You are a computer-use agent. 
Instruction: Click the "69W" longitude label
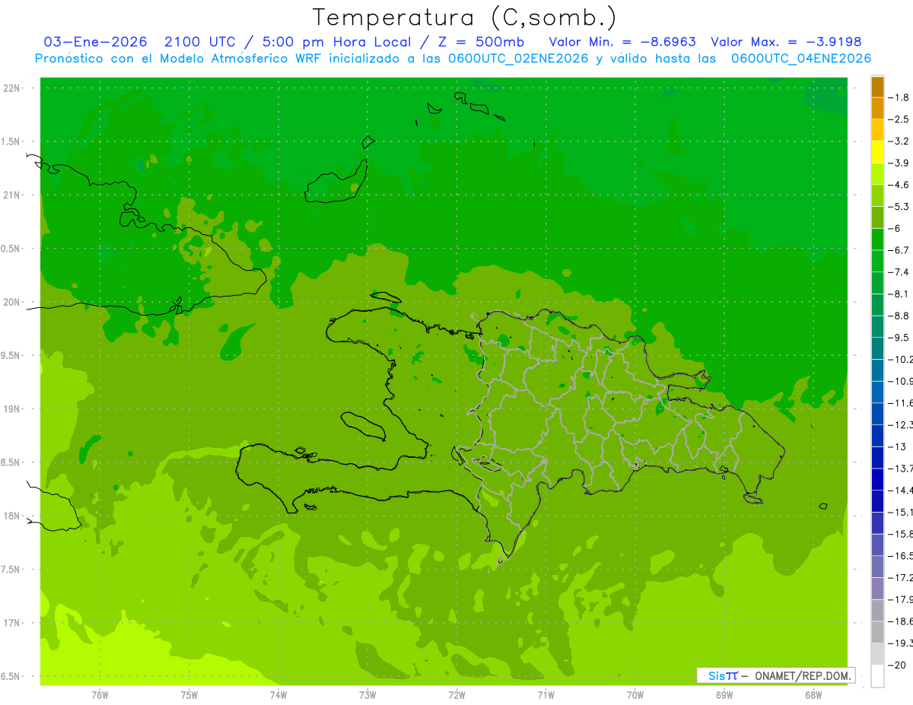point(724,696)
